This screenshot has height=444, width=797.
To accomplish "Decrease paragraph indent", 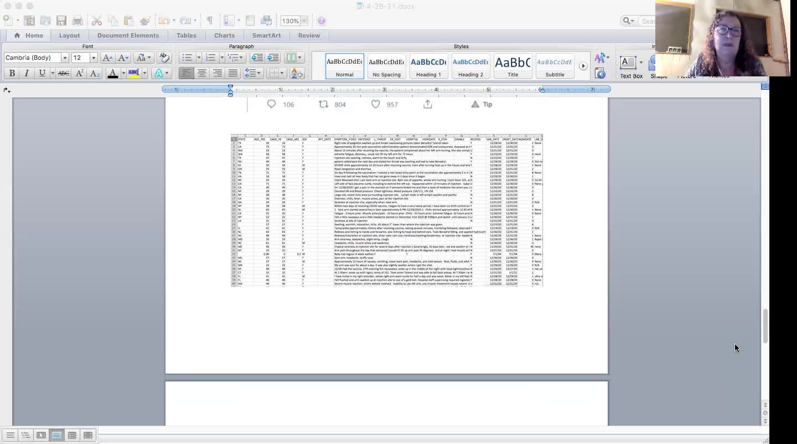I will coord(257,58).
